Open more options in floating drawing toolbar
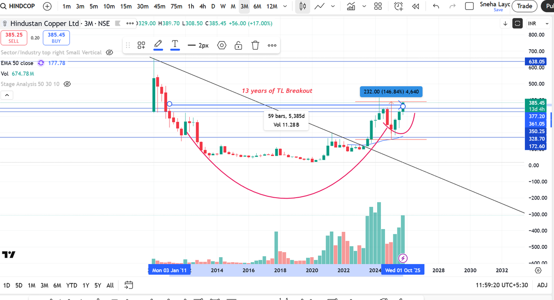The width and height of the screenshot is (554, 300). pyautogui.click(x=272, y=46)
